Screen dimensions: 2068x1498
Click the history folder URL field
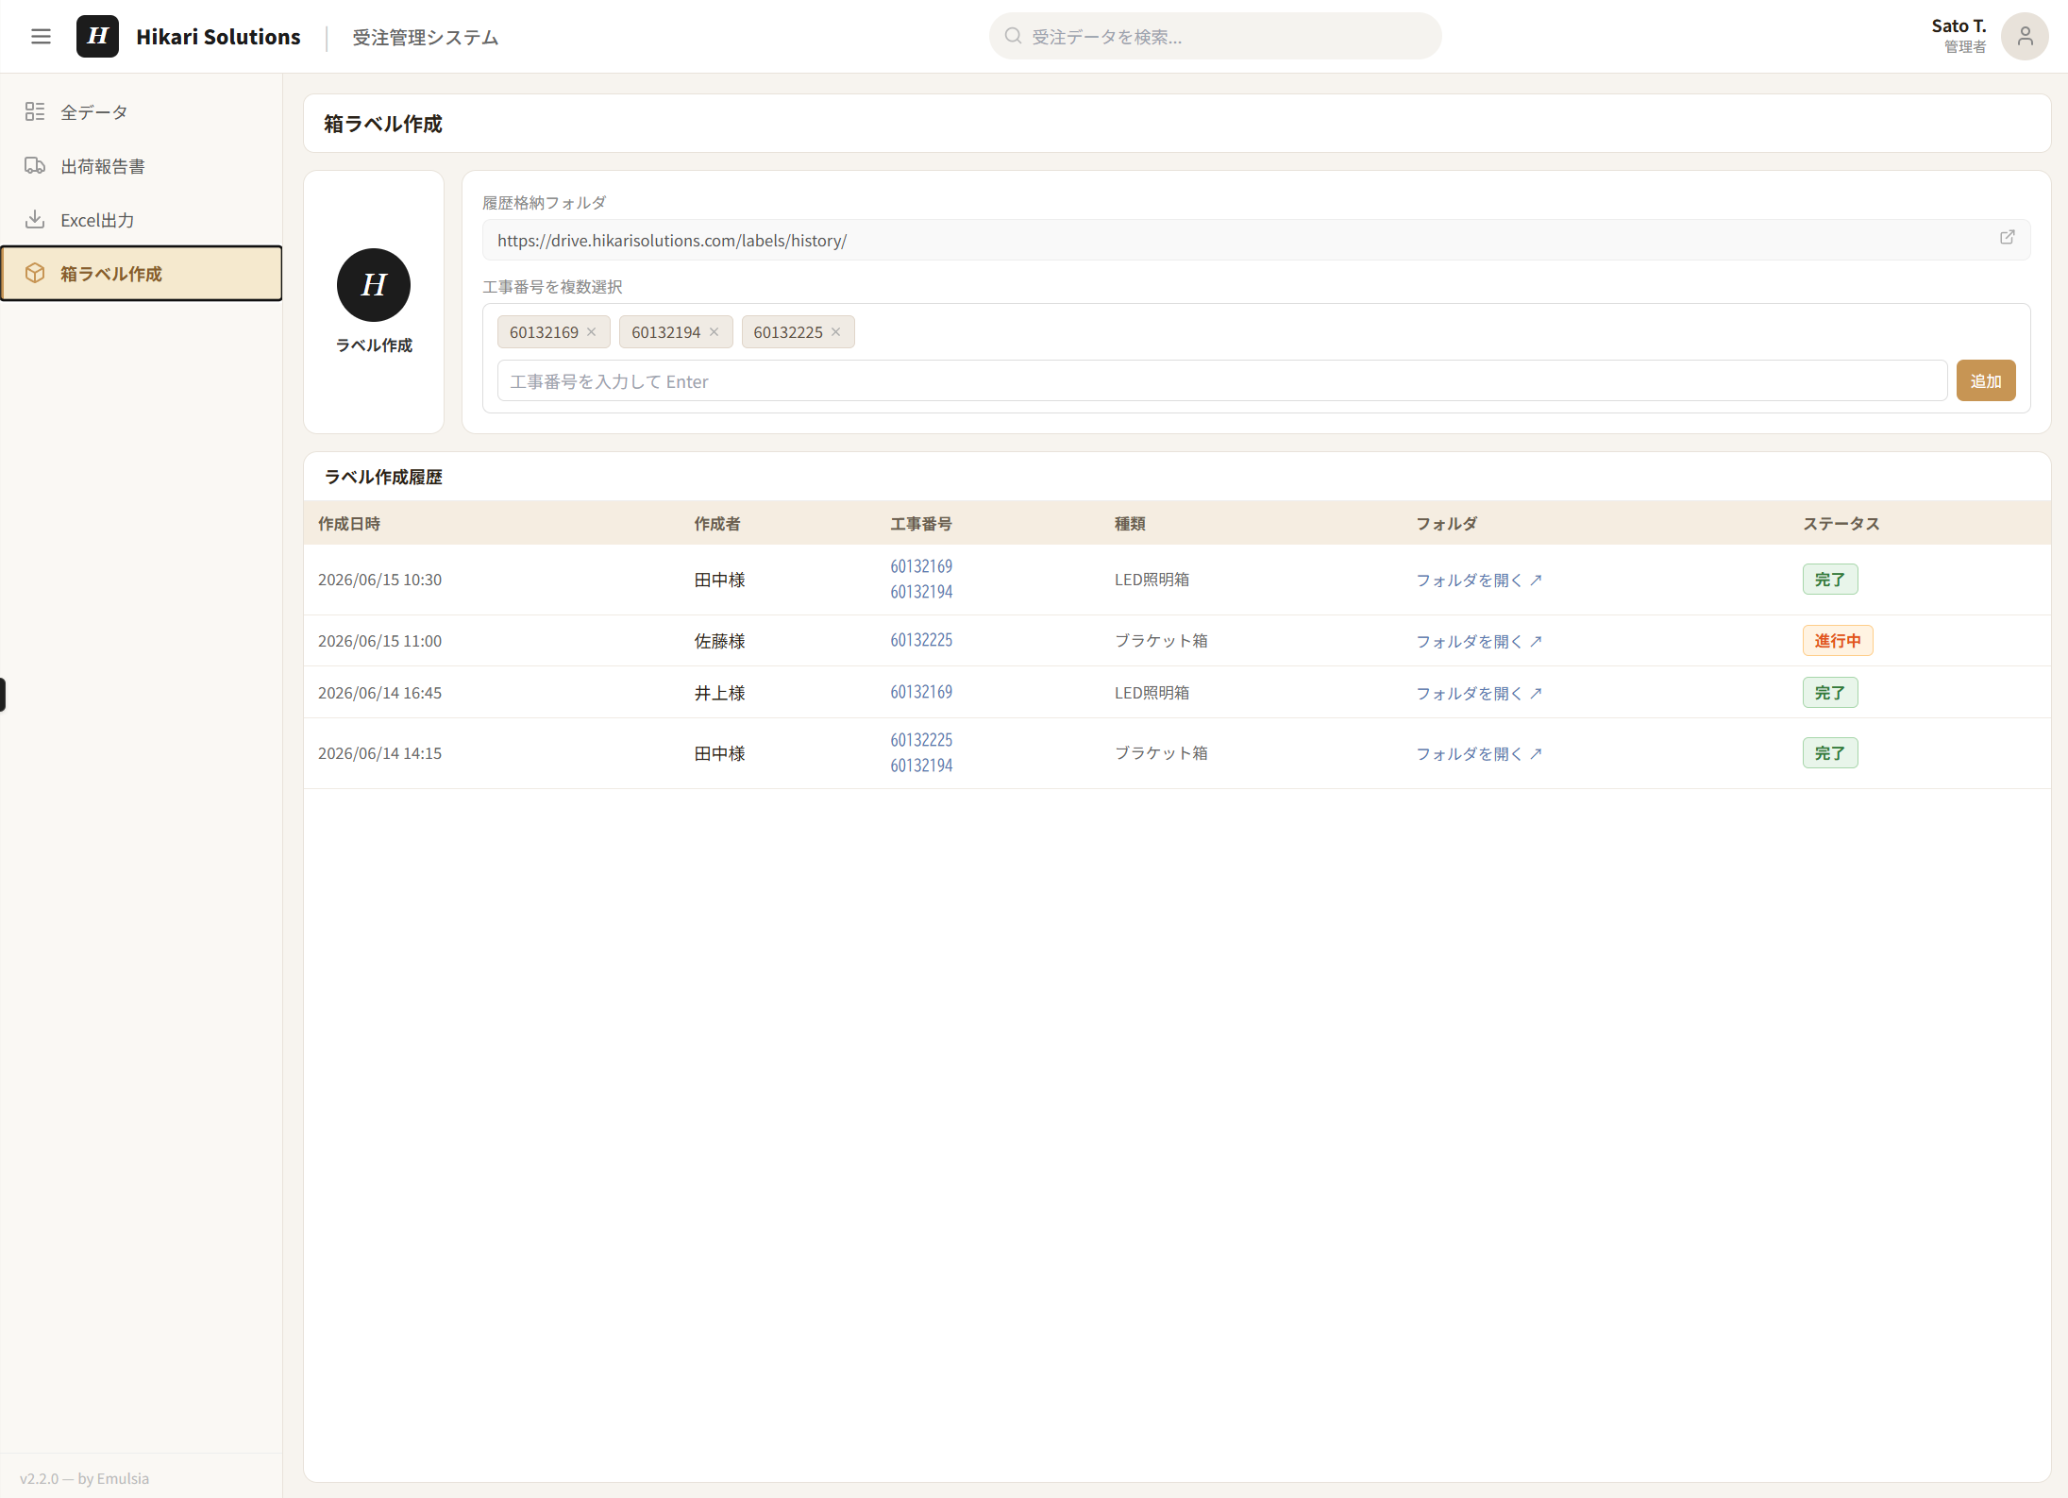coord(1255,241)
